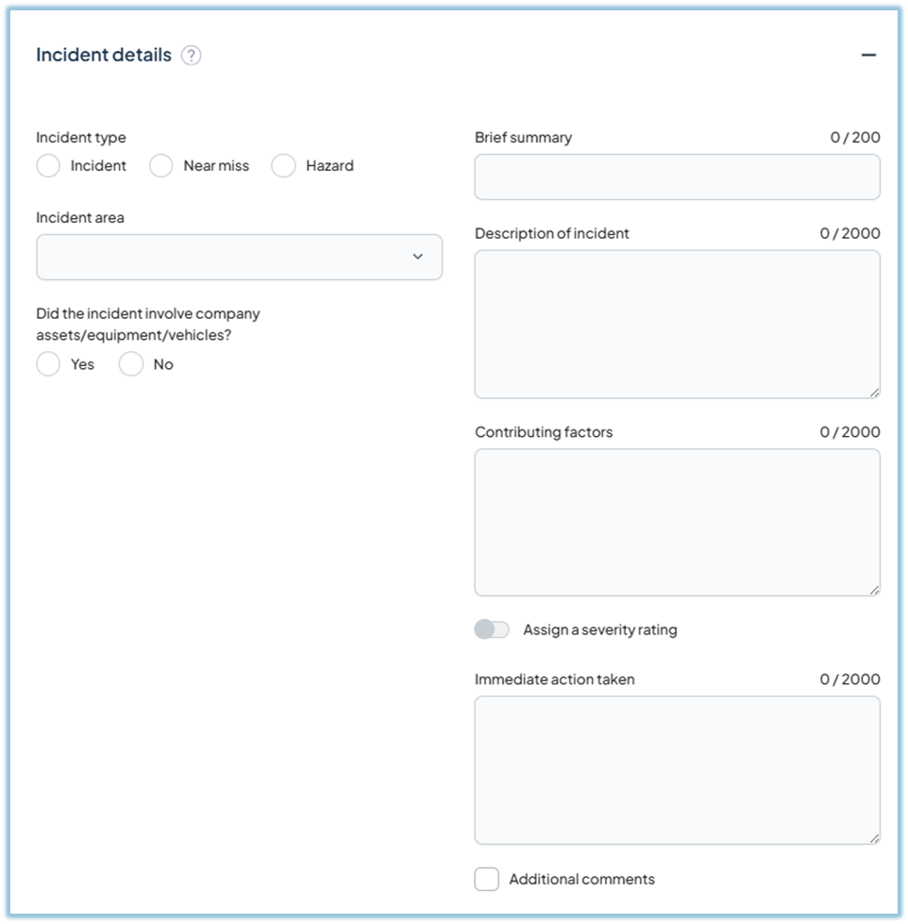The height and width of the screenshot is (924, 908).
Task: Choose No for assets/equipment/vehicles question
Action: [x=130, y=363]
